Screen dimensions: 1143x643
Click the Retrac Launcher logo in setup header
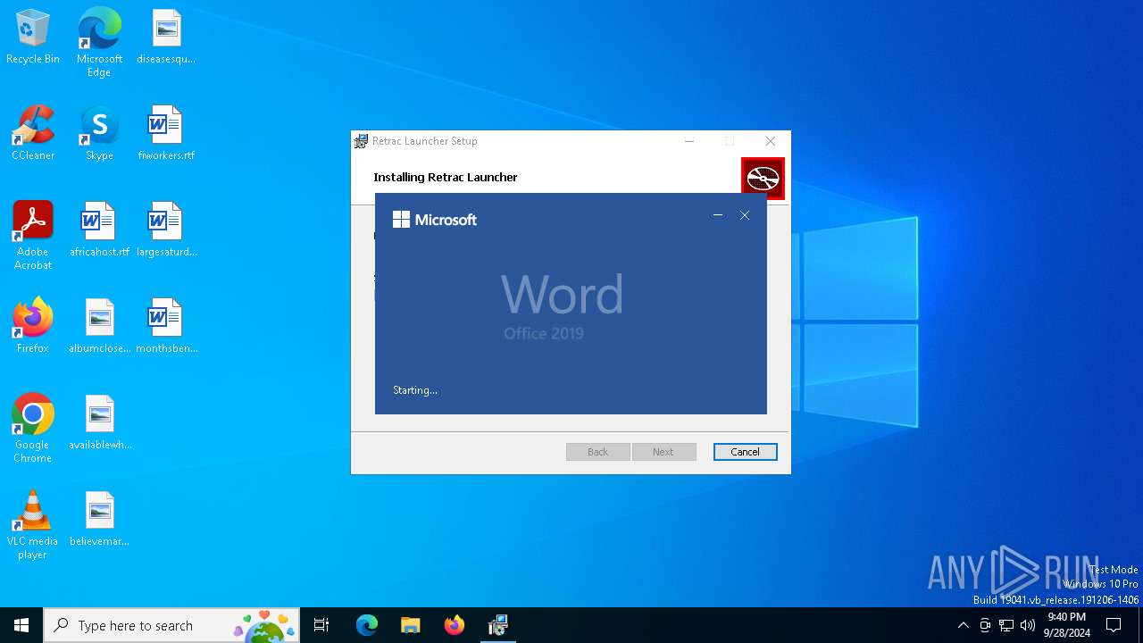tap(763, 179)
